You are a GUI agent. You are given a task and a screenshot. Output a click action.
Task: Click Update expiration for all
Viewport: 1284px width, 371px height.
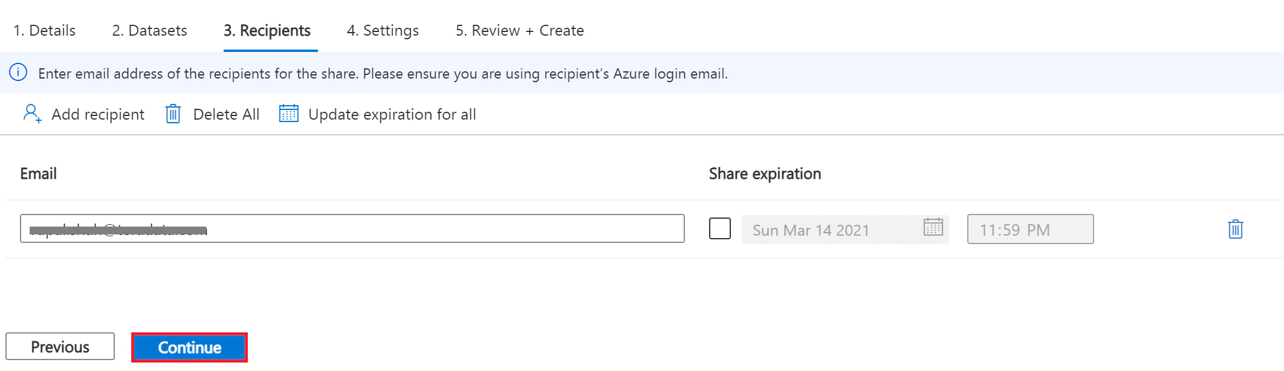click(378, 114)
